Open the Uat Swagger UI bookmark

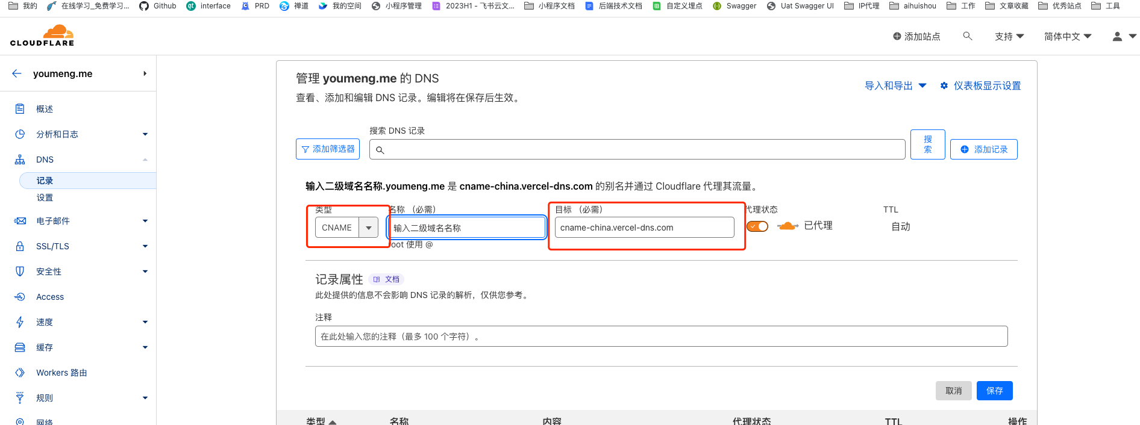pyautogui.click(x=800, y=6)
